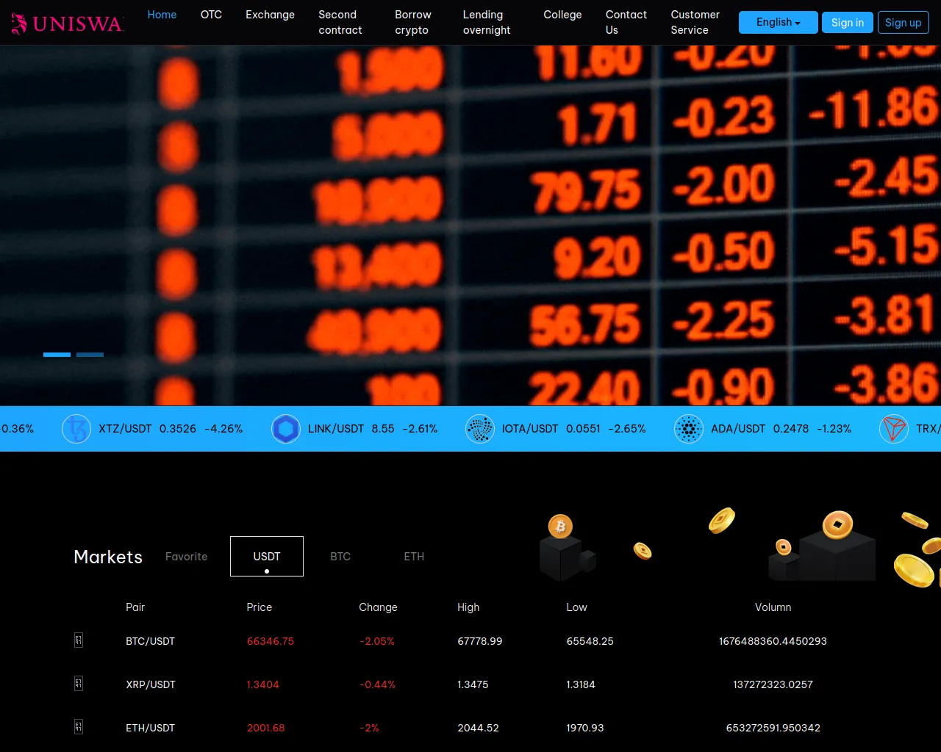Viewport: 941px width, 752px height.
Task: Click the stock board banner image
Action: 470,225
